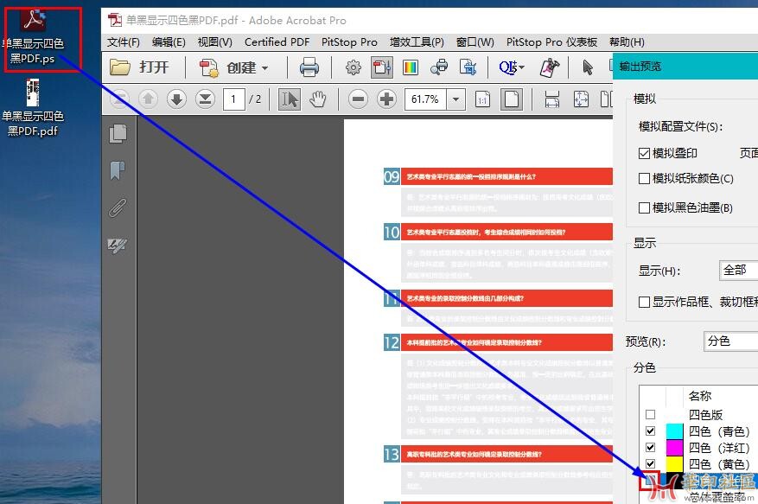Image resolution: width=758 pixels, height=504 pixels.
Task: Open the attachments paperclip panel
Action: pyautogui.click(x=118, y=208)
